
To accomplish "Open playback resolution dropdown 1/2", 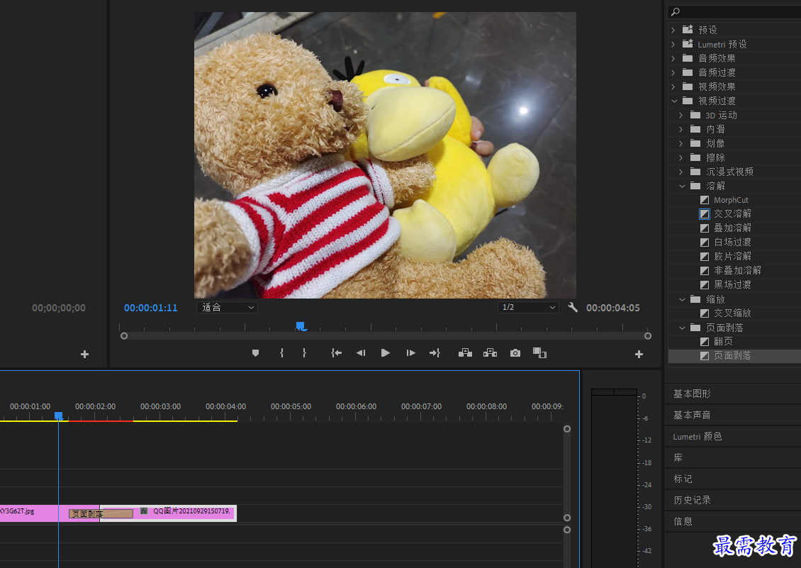I will (x=527, y=307).
